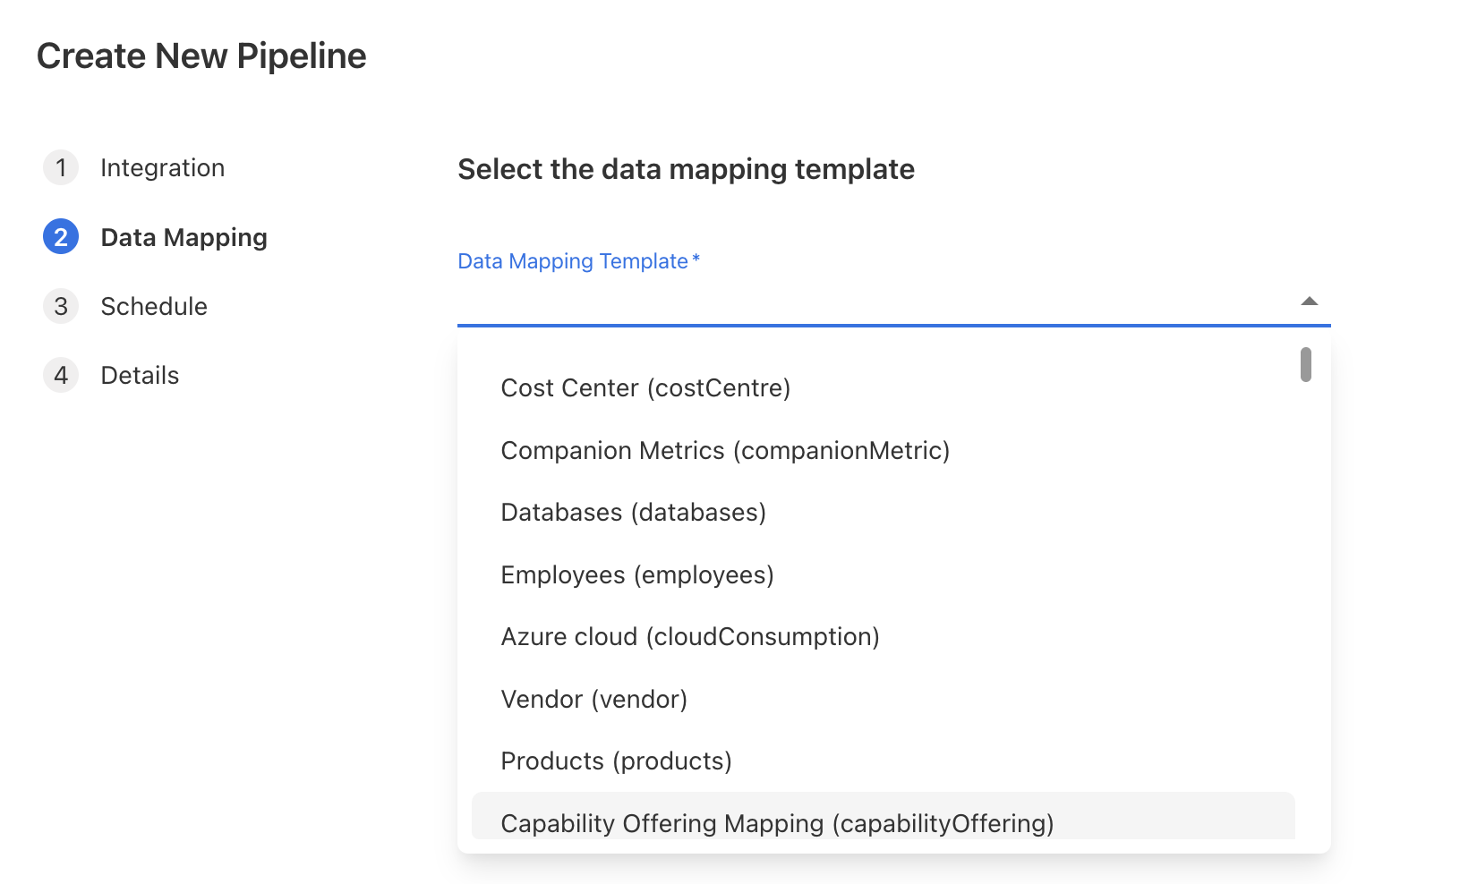This screenshot has width=1477, height=884.
Task: Click the blue step 2 Data Mapping circle
Action: click(60, 236)
